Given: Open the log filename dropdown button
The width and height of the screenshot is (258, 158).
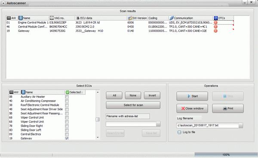Looking at the screenshot, I should 241,125.
